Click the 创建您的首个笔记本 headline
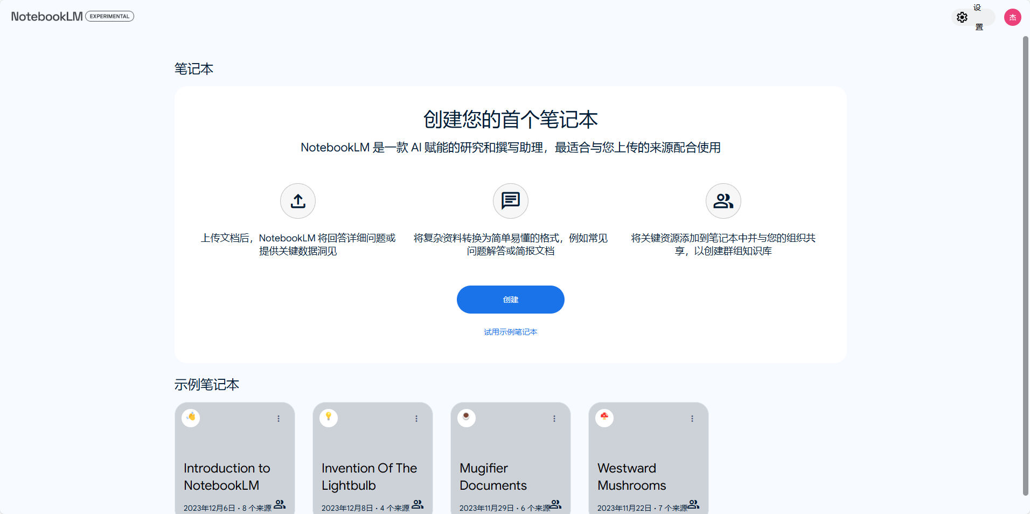 511,120
